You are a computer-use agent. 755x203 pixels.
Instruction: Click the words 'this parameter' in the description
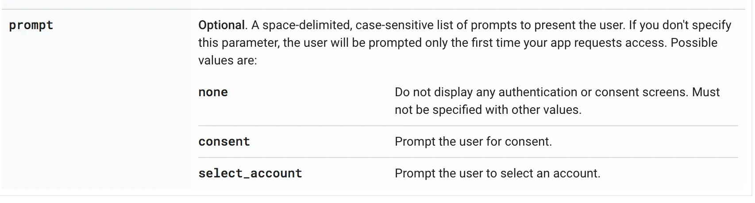pos(239,43)
